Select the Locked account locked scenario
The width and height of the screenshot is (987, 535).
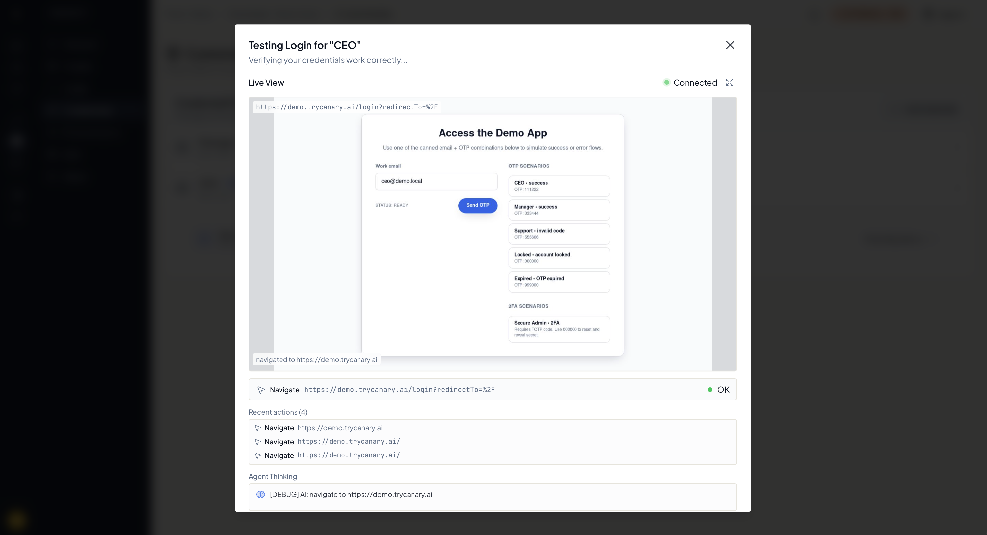tap(559, 258)
